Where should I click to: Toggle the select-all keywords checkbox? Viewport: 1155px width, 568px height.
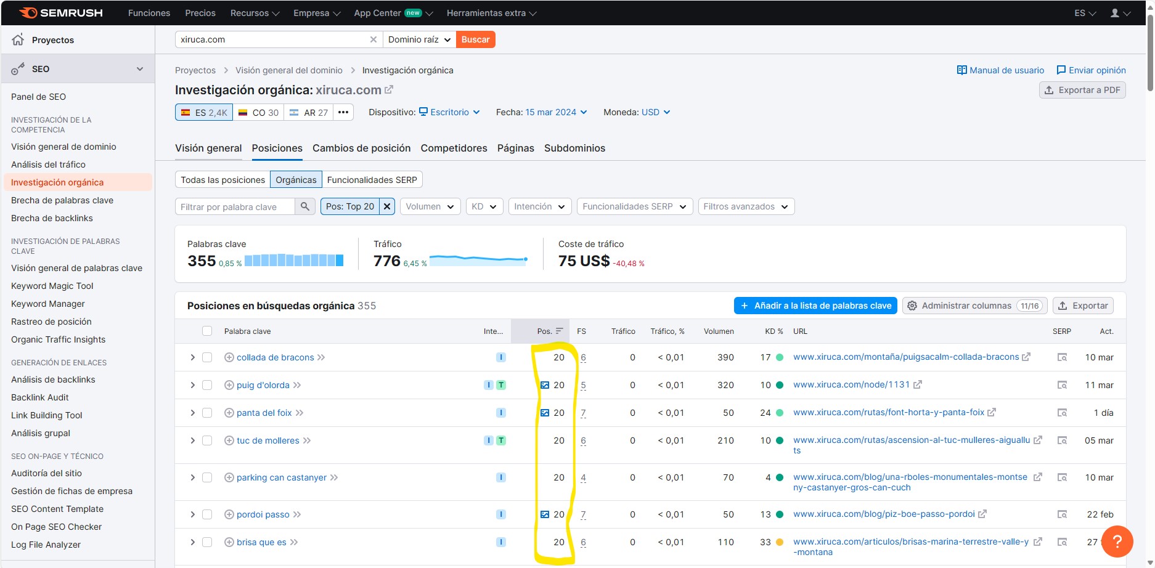[x=207, y=331]
